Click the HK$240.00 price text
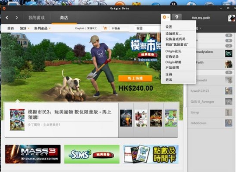Screen dimensions: 236x172 point(136,88)
